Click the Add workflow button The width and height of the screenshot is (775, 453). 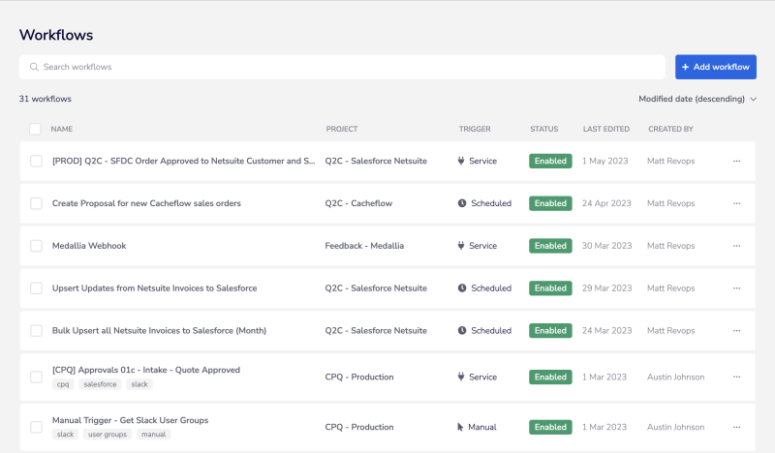pyautogui.click(x=716, y=67)
